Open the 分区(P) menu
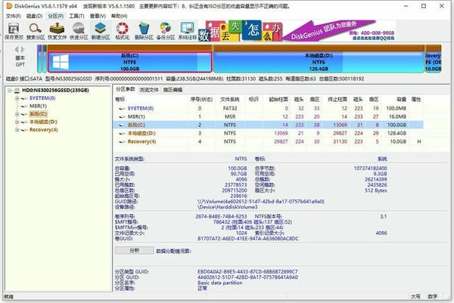This screenshot has width=454, height=303. coord(55,16)
